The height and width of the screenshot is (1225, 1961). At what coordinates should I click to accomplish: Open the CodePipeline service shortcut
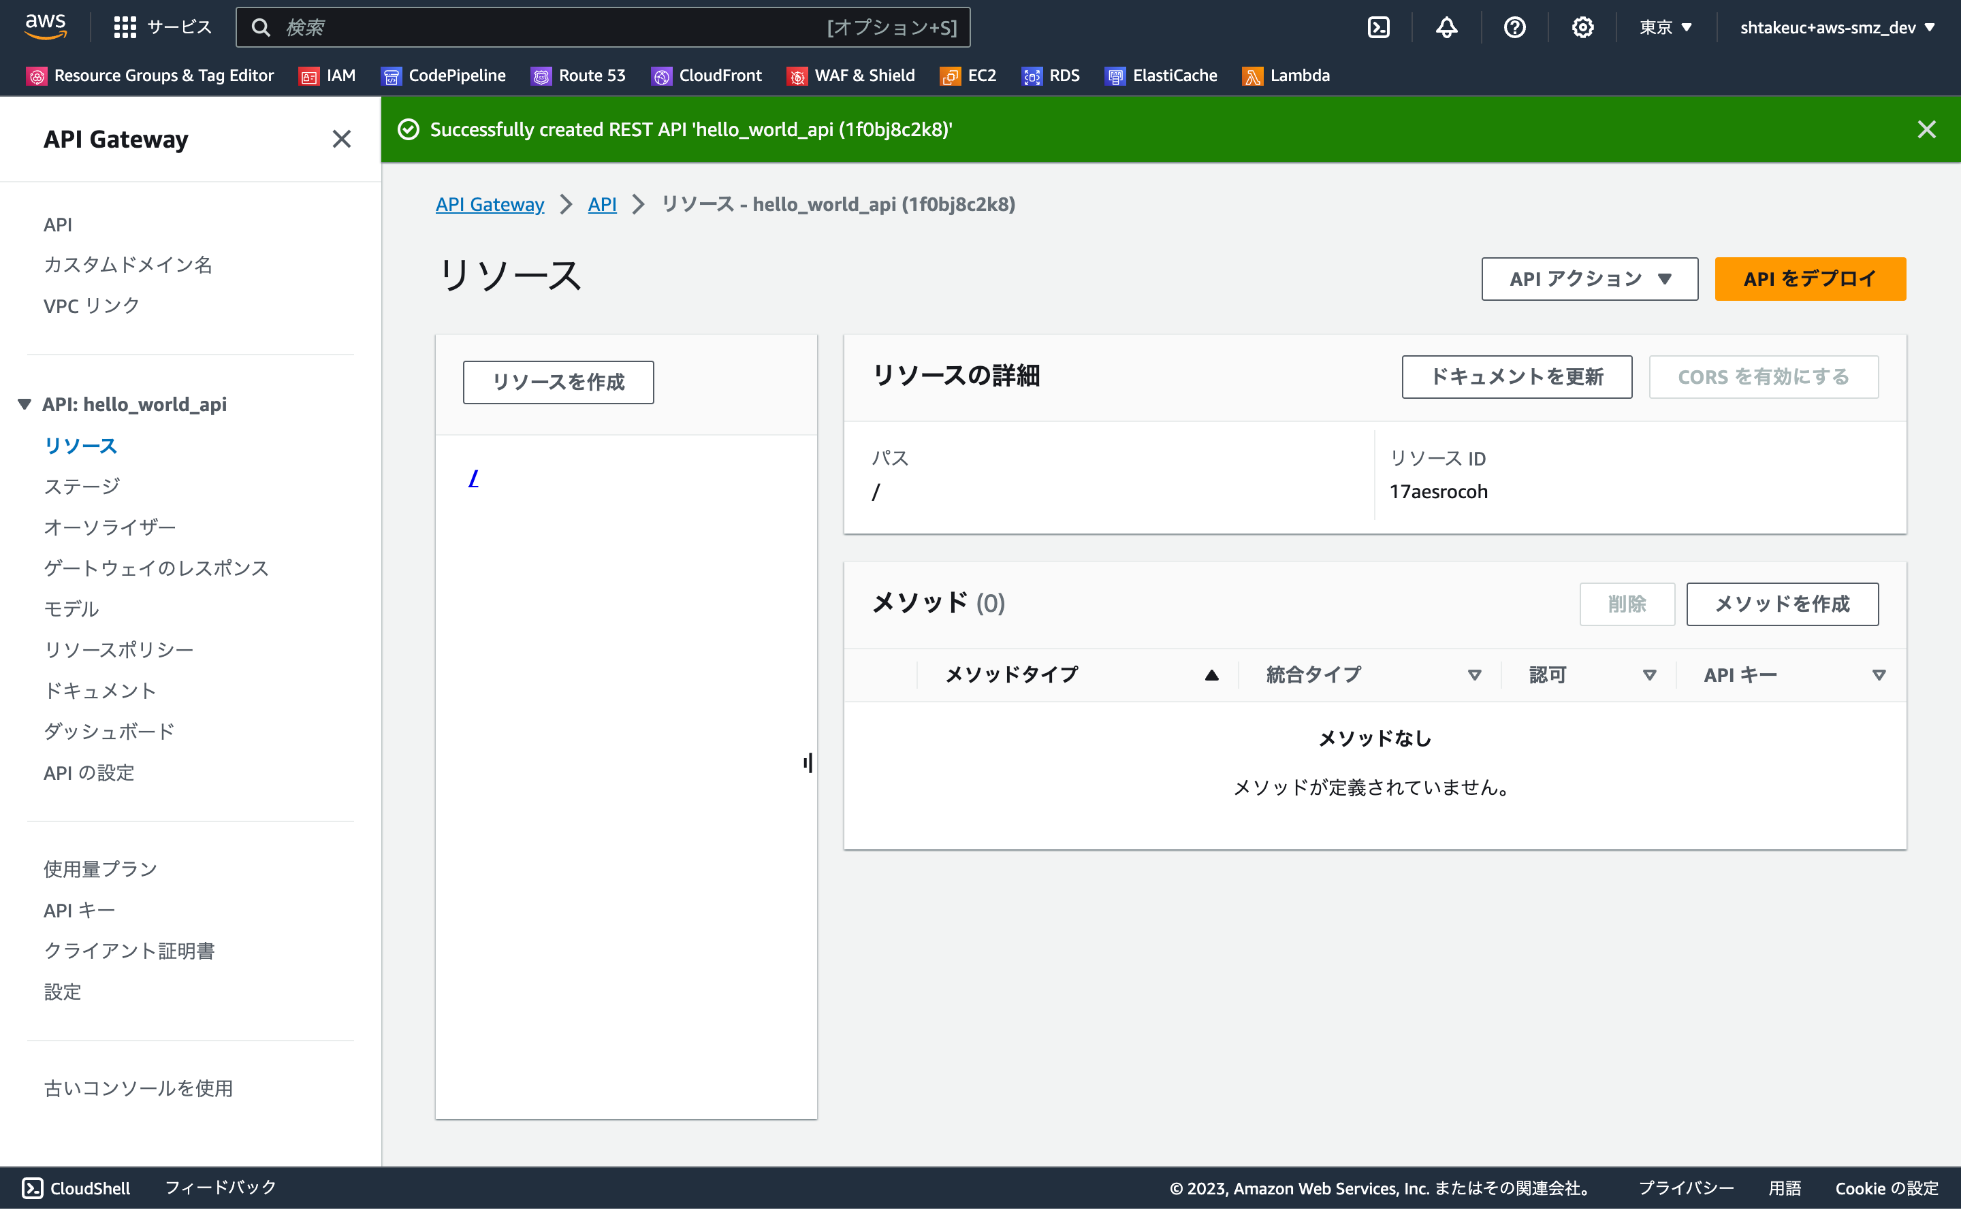click(x=443, y=76)
